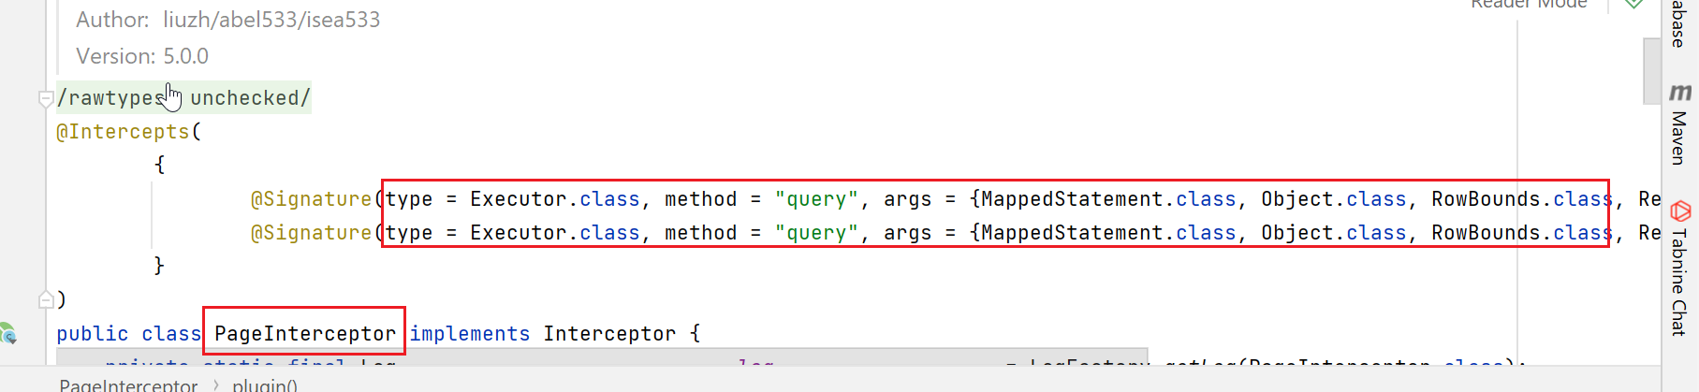Screen dimensions: 1699x392
Task: Click Object.class in first signature
Action: click(x=1334, y=199)
